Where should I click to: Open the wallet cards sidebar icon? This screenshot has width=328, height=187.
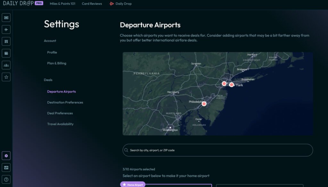[x=6, y=53]
